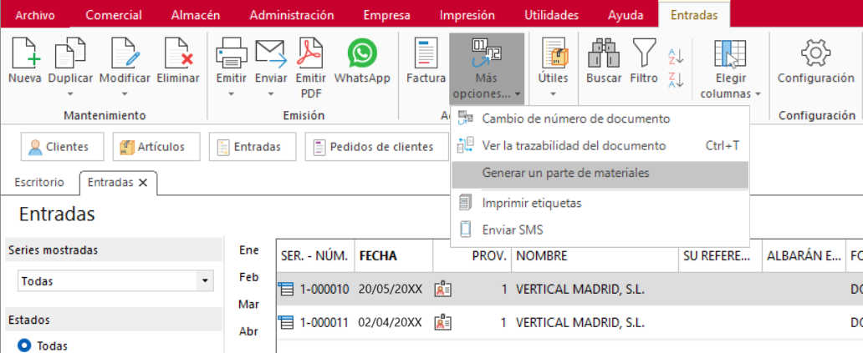The height and width of the screenshot is (353, 863).
Task: Switch to the Escritorio tab
Action: [39, 182]
